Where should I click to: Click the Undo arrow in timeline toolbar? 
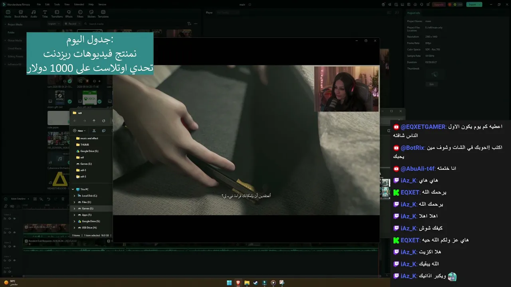pyautogui.click(x=49, y=199)
